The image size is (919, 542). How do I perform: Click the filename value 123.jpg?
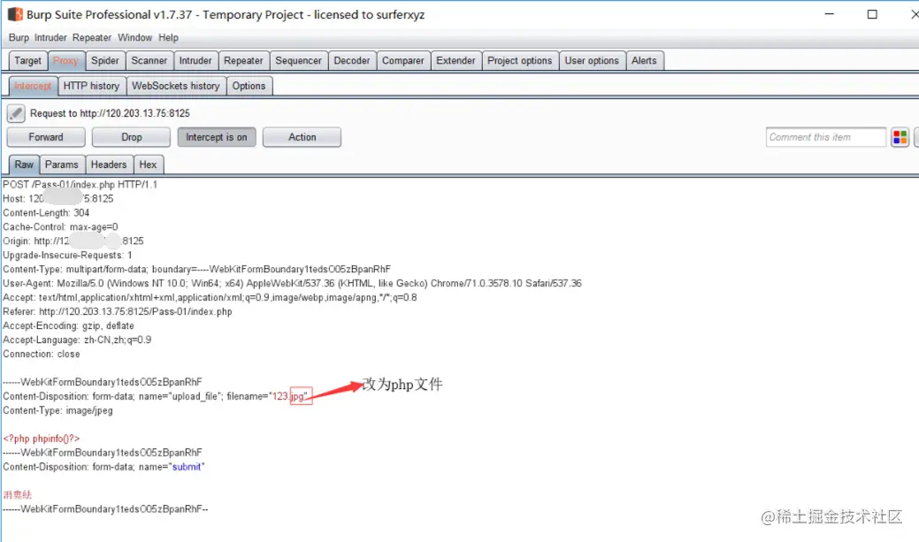click(x=289, y=396)
